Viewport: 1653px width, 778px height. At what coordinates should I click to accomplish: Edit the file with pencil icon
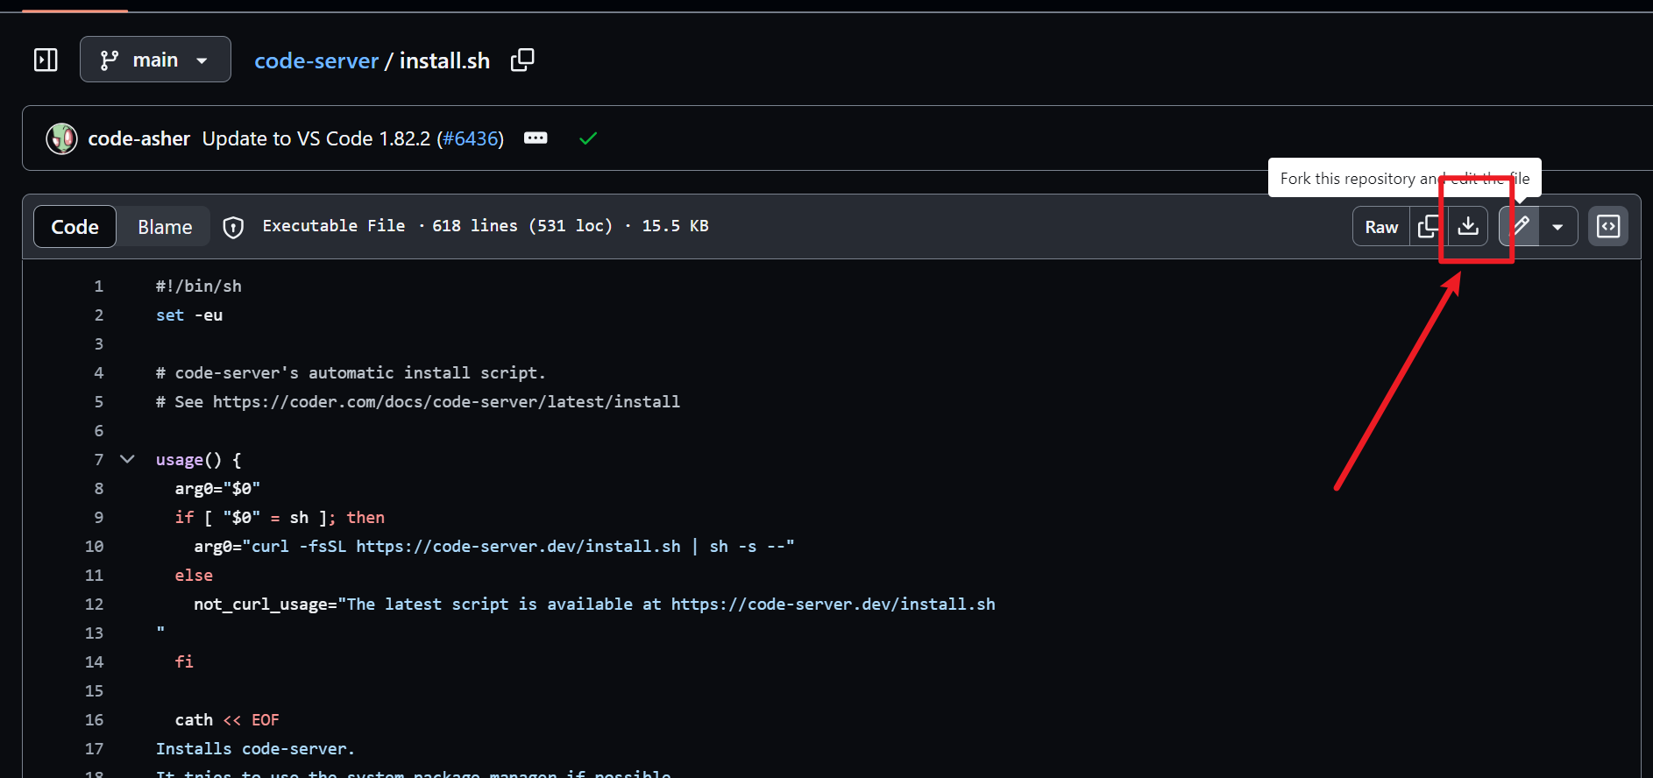[x=1521, y=227]
